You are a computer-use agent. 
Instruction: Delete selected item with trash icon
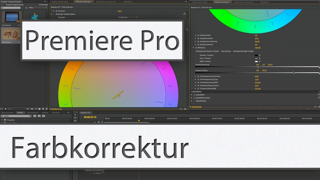tap(46, 109)
